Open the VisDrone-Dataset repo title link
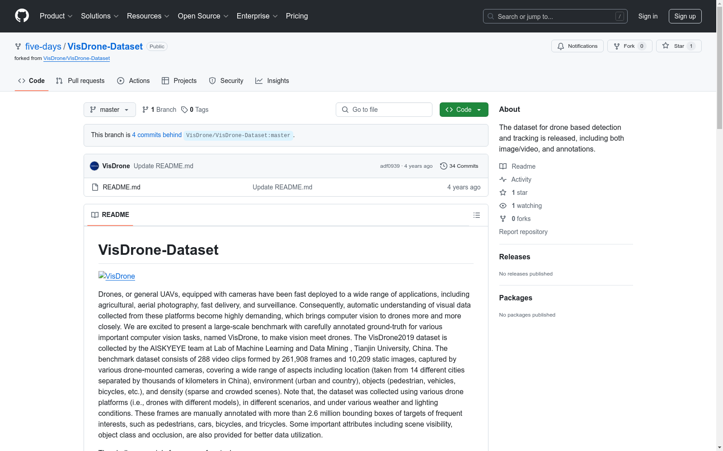723x451 pixels. click(x=105, y=46)
